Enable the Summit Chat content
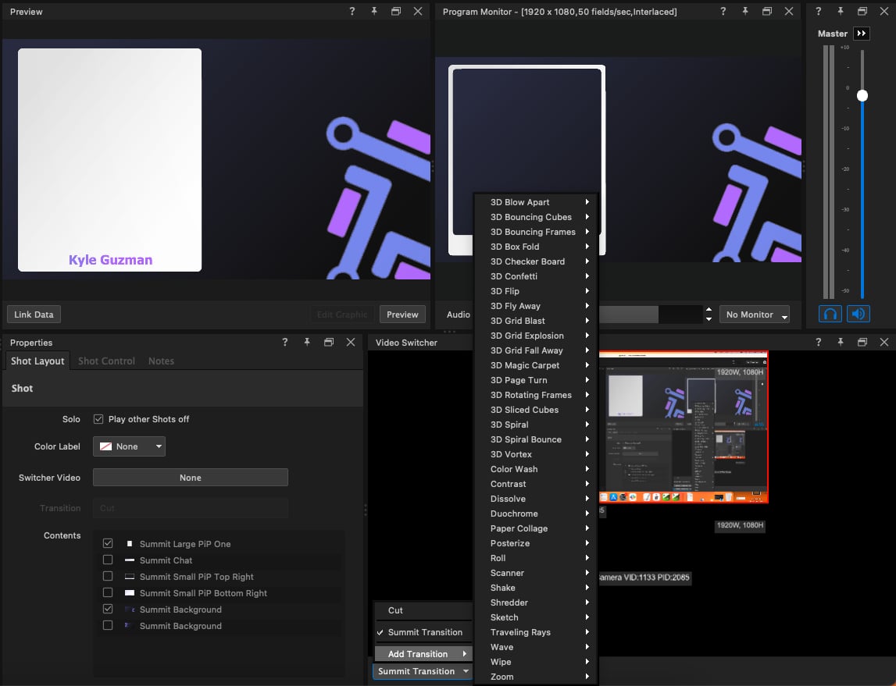This screenshot has width=896, height=686. click(108, 560)
